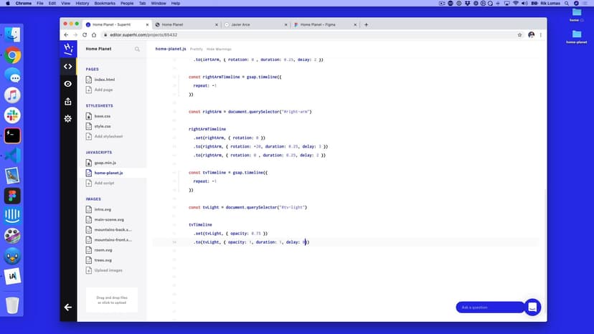
Task: Click the back arrow at sidebar bottom
Action: pyautogui.click(x=67, y=307)
